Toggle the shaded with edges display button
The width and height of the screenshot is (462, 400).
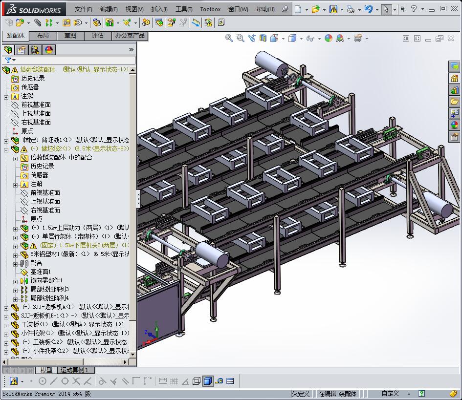tap(208, 381)
